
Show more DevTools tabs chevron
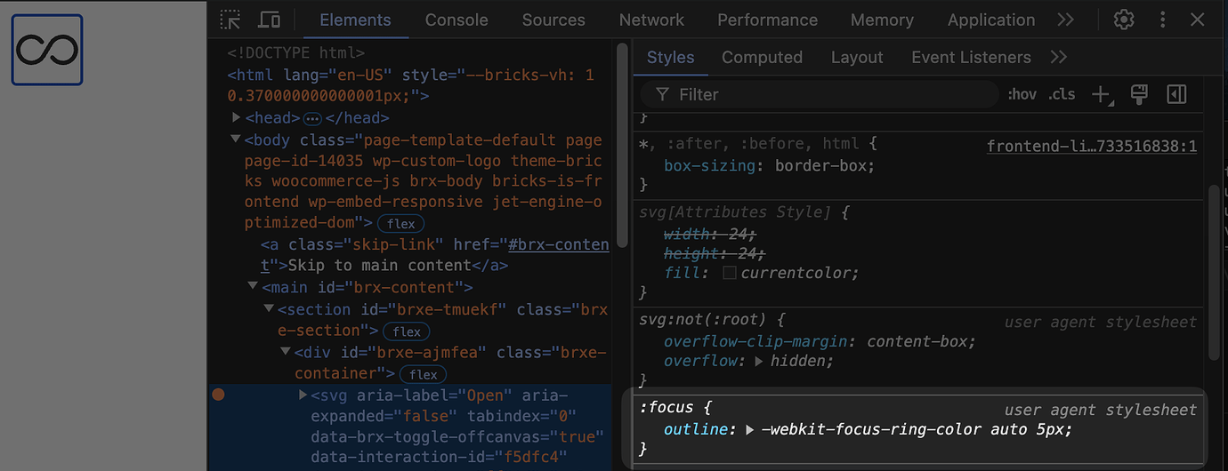[1065, 20]
